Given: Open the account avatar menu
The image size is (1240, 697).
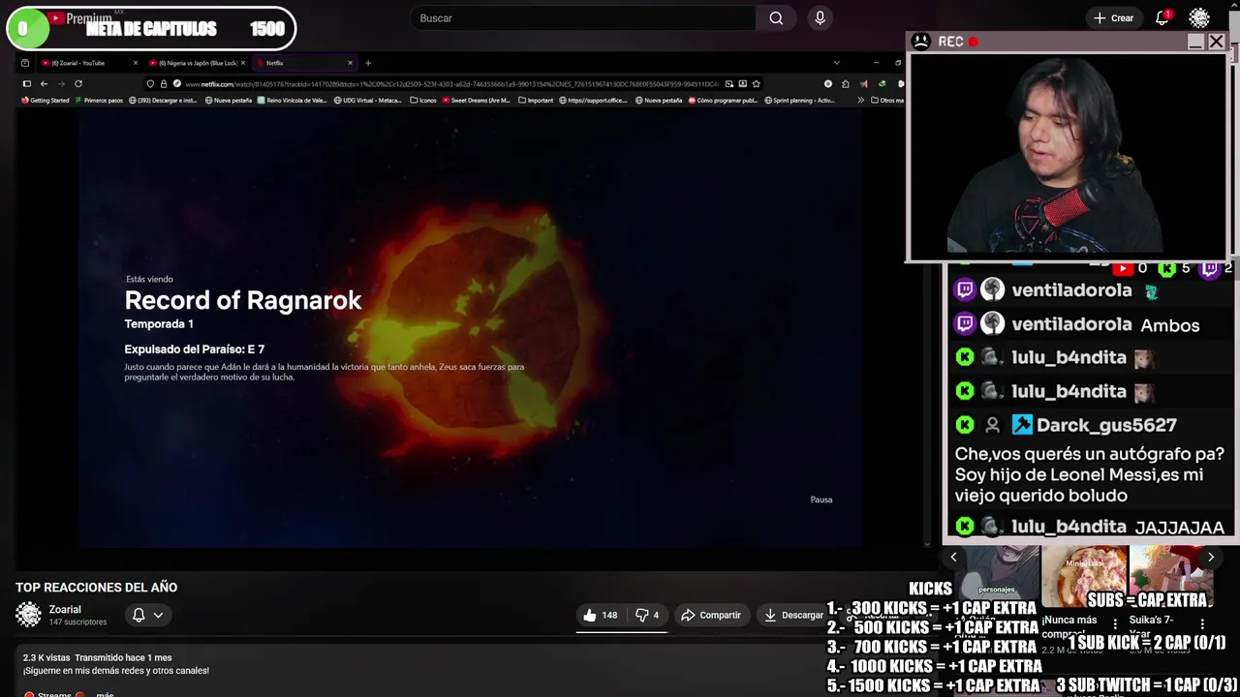Looking at the screenshot, I should (x=1199, y=18).
